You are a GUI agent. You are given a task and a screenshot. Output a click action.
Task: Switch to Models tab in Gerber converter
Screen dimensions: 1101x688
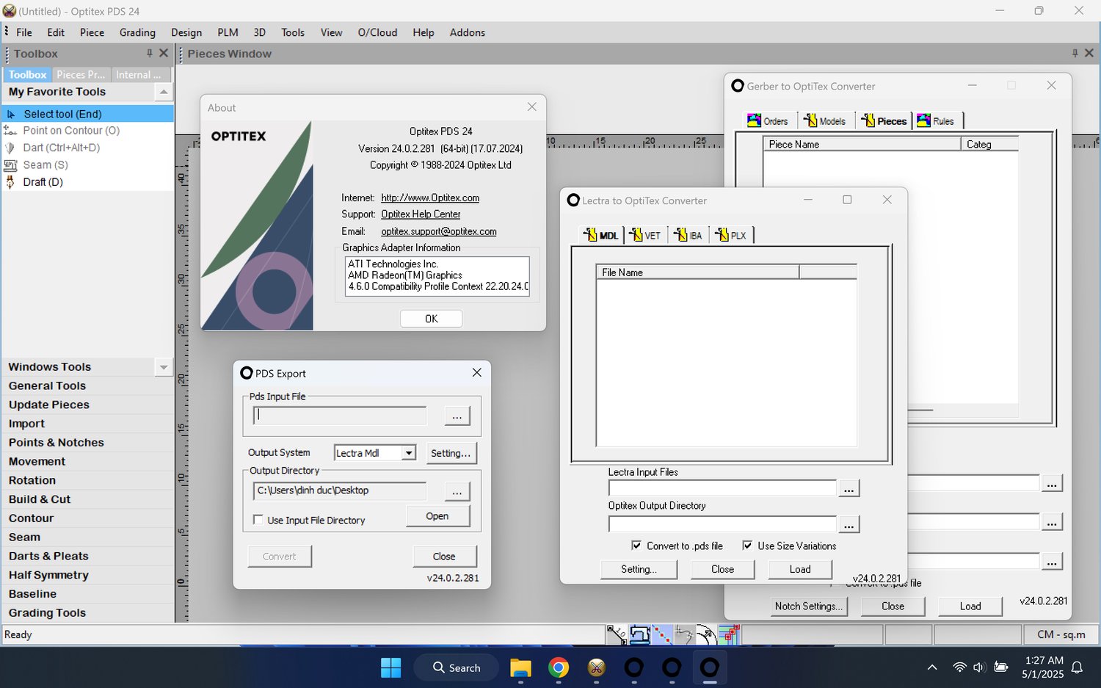point(824,121)
